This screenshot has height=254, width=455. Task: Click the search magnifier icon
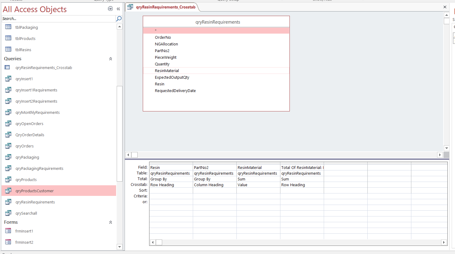coord(118,18)
